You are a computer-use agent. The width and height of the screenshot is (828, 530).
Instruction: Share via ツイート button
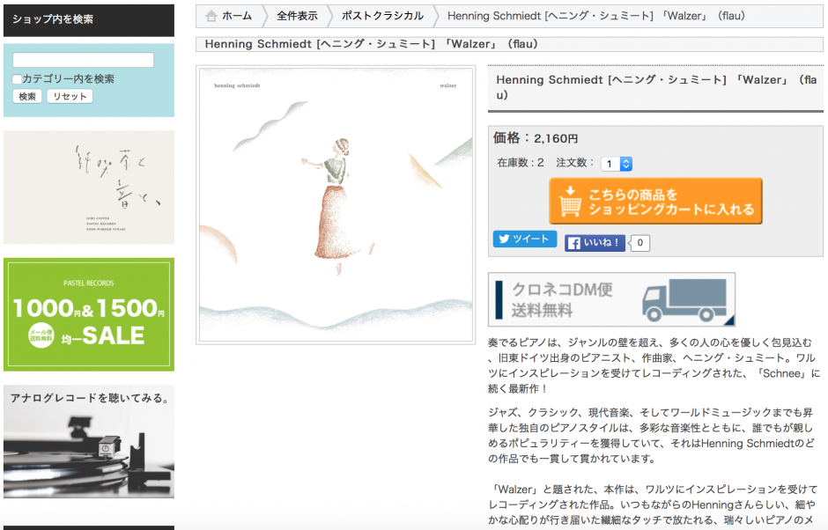coord(524,239)
